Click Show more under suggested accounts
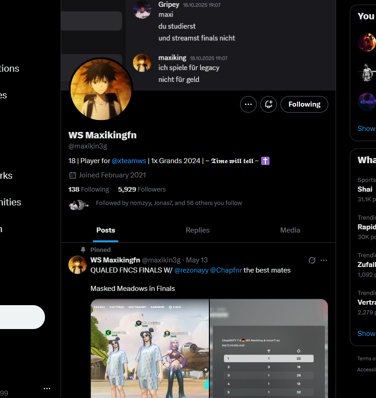This screenshot has height=398, width=376. (x=367, y=129)
